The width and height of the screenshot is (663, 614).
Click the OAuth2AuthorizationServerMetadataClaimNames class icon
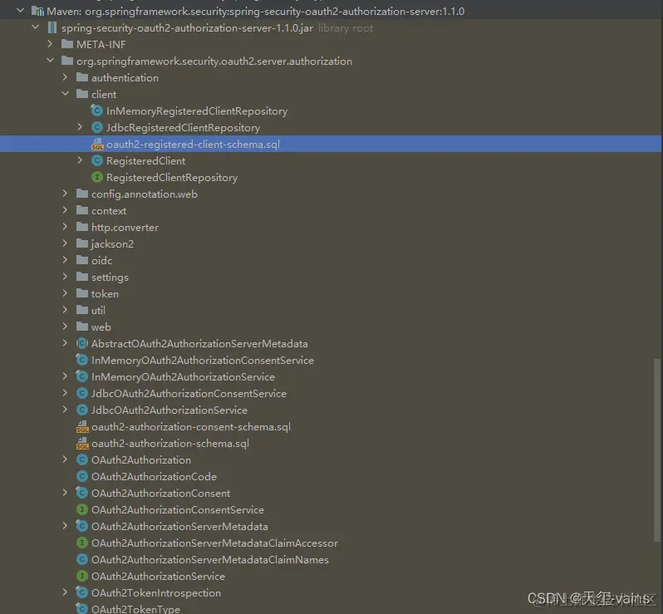pyautogui.click(x=82, y=559)
